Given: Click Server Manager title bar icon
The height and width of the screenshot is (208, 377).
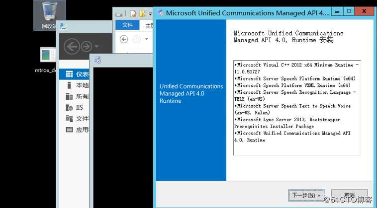Looking at the screenshot, I should pos(63,26).
